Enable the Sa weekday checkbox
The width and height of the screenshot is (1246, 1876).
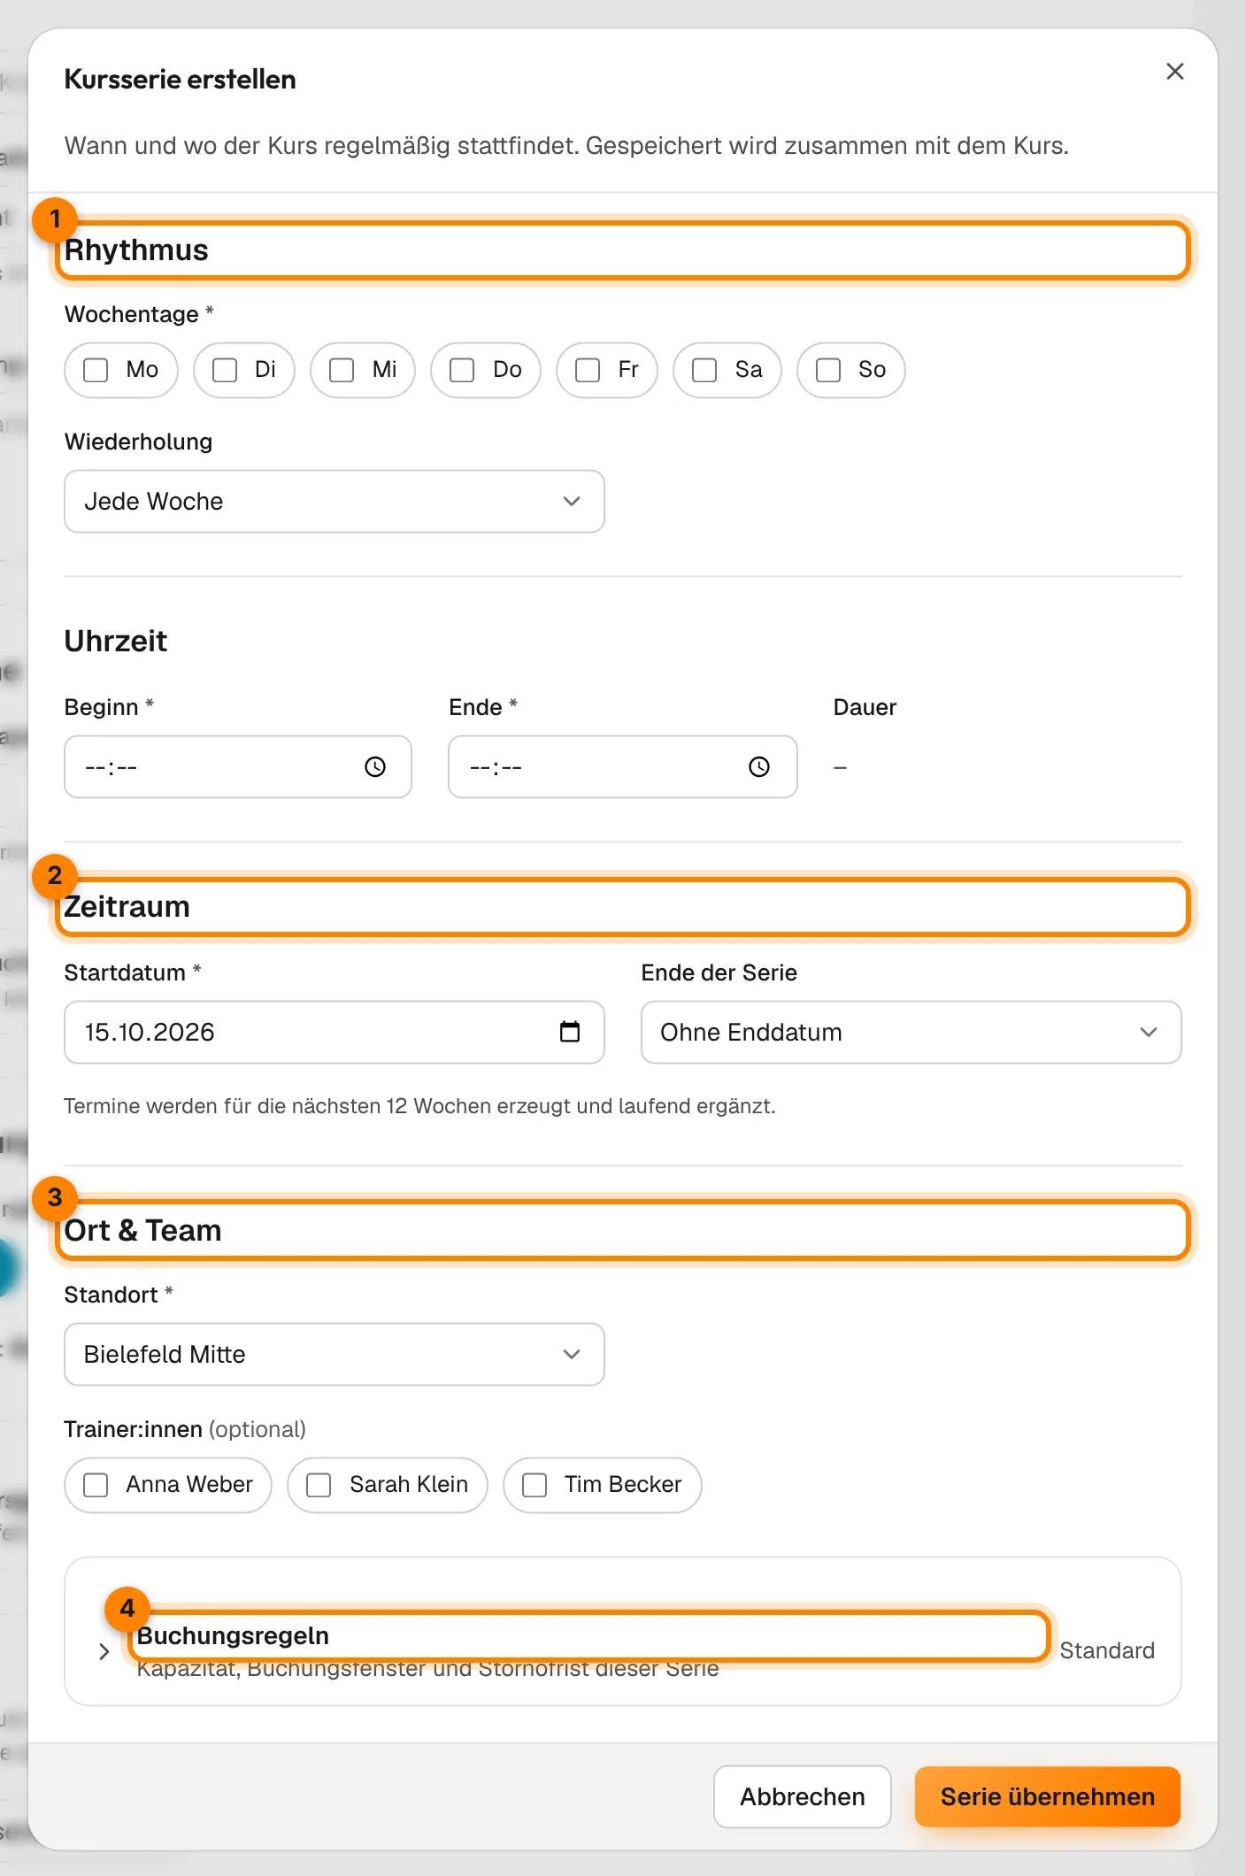pos(704,370)
